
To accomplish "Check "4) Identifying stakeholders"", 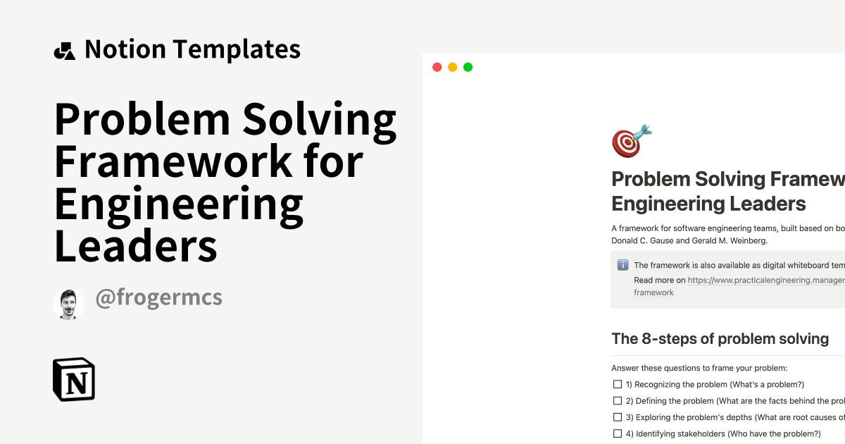I will pyautogui.click(x=618, y=433).
